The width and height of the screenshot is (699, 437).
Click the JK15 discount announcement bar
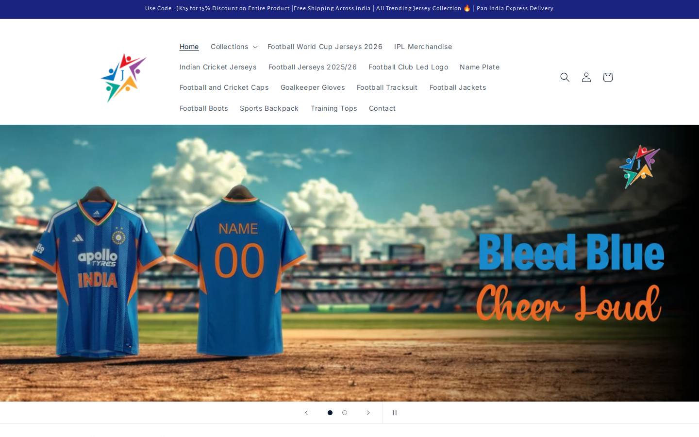point(349,8)
